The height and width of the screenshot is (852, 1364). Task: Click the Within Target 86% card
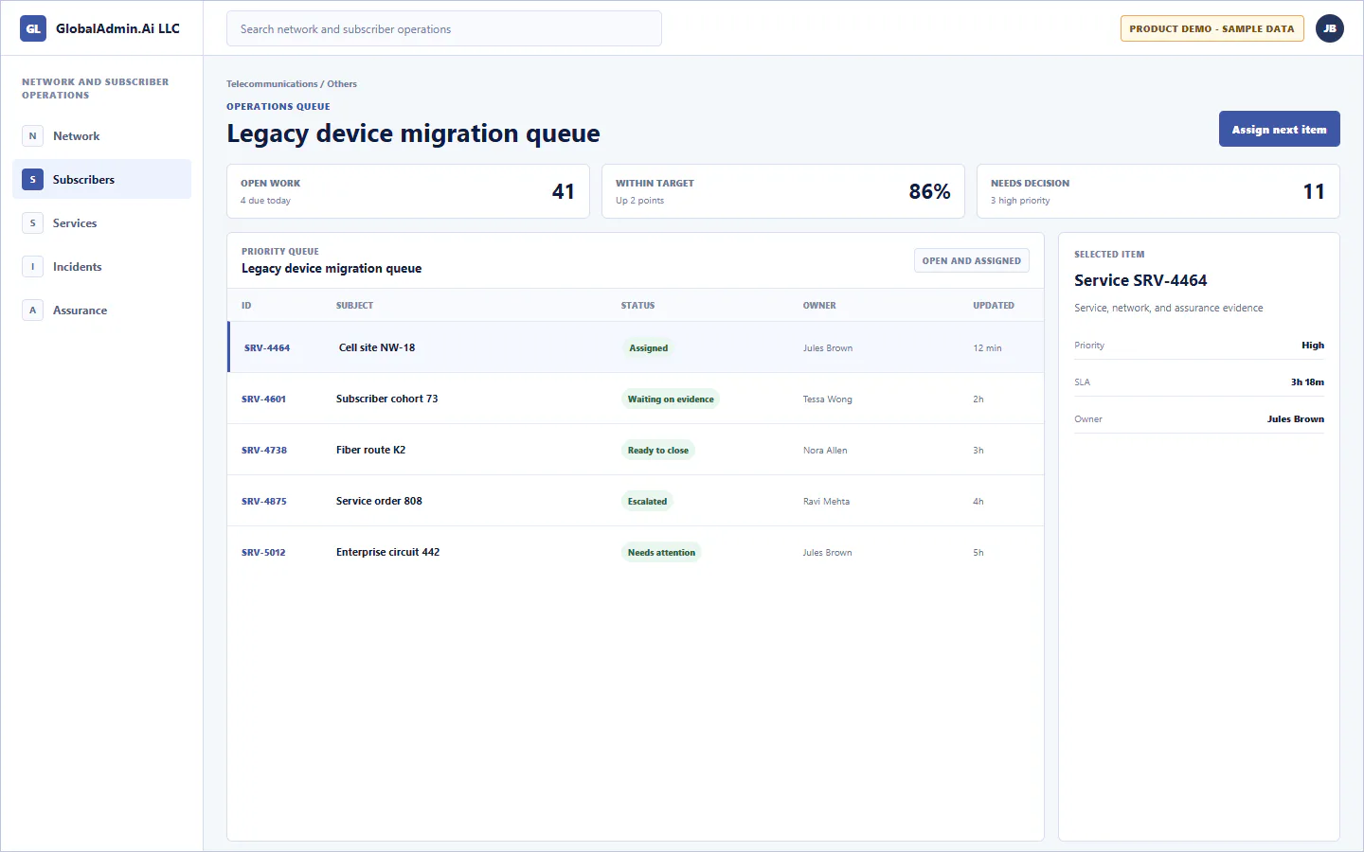point(783,191)
